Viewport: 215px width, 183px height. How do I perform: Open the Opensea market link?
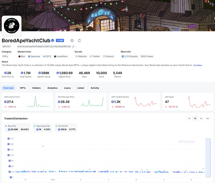coord(34,56)
